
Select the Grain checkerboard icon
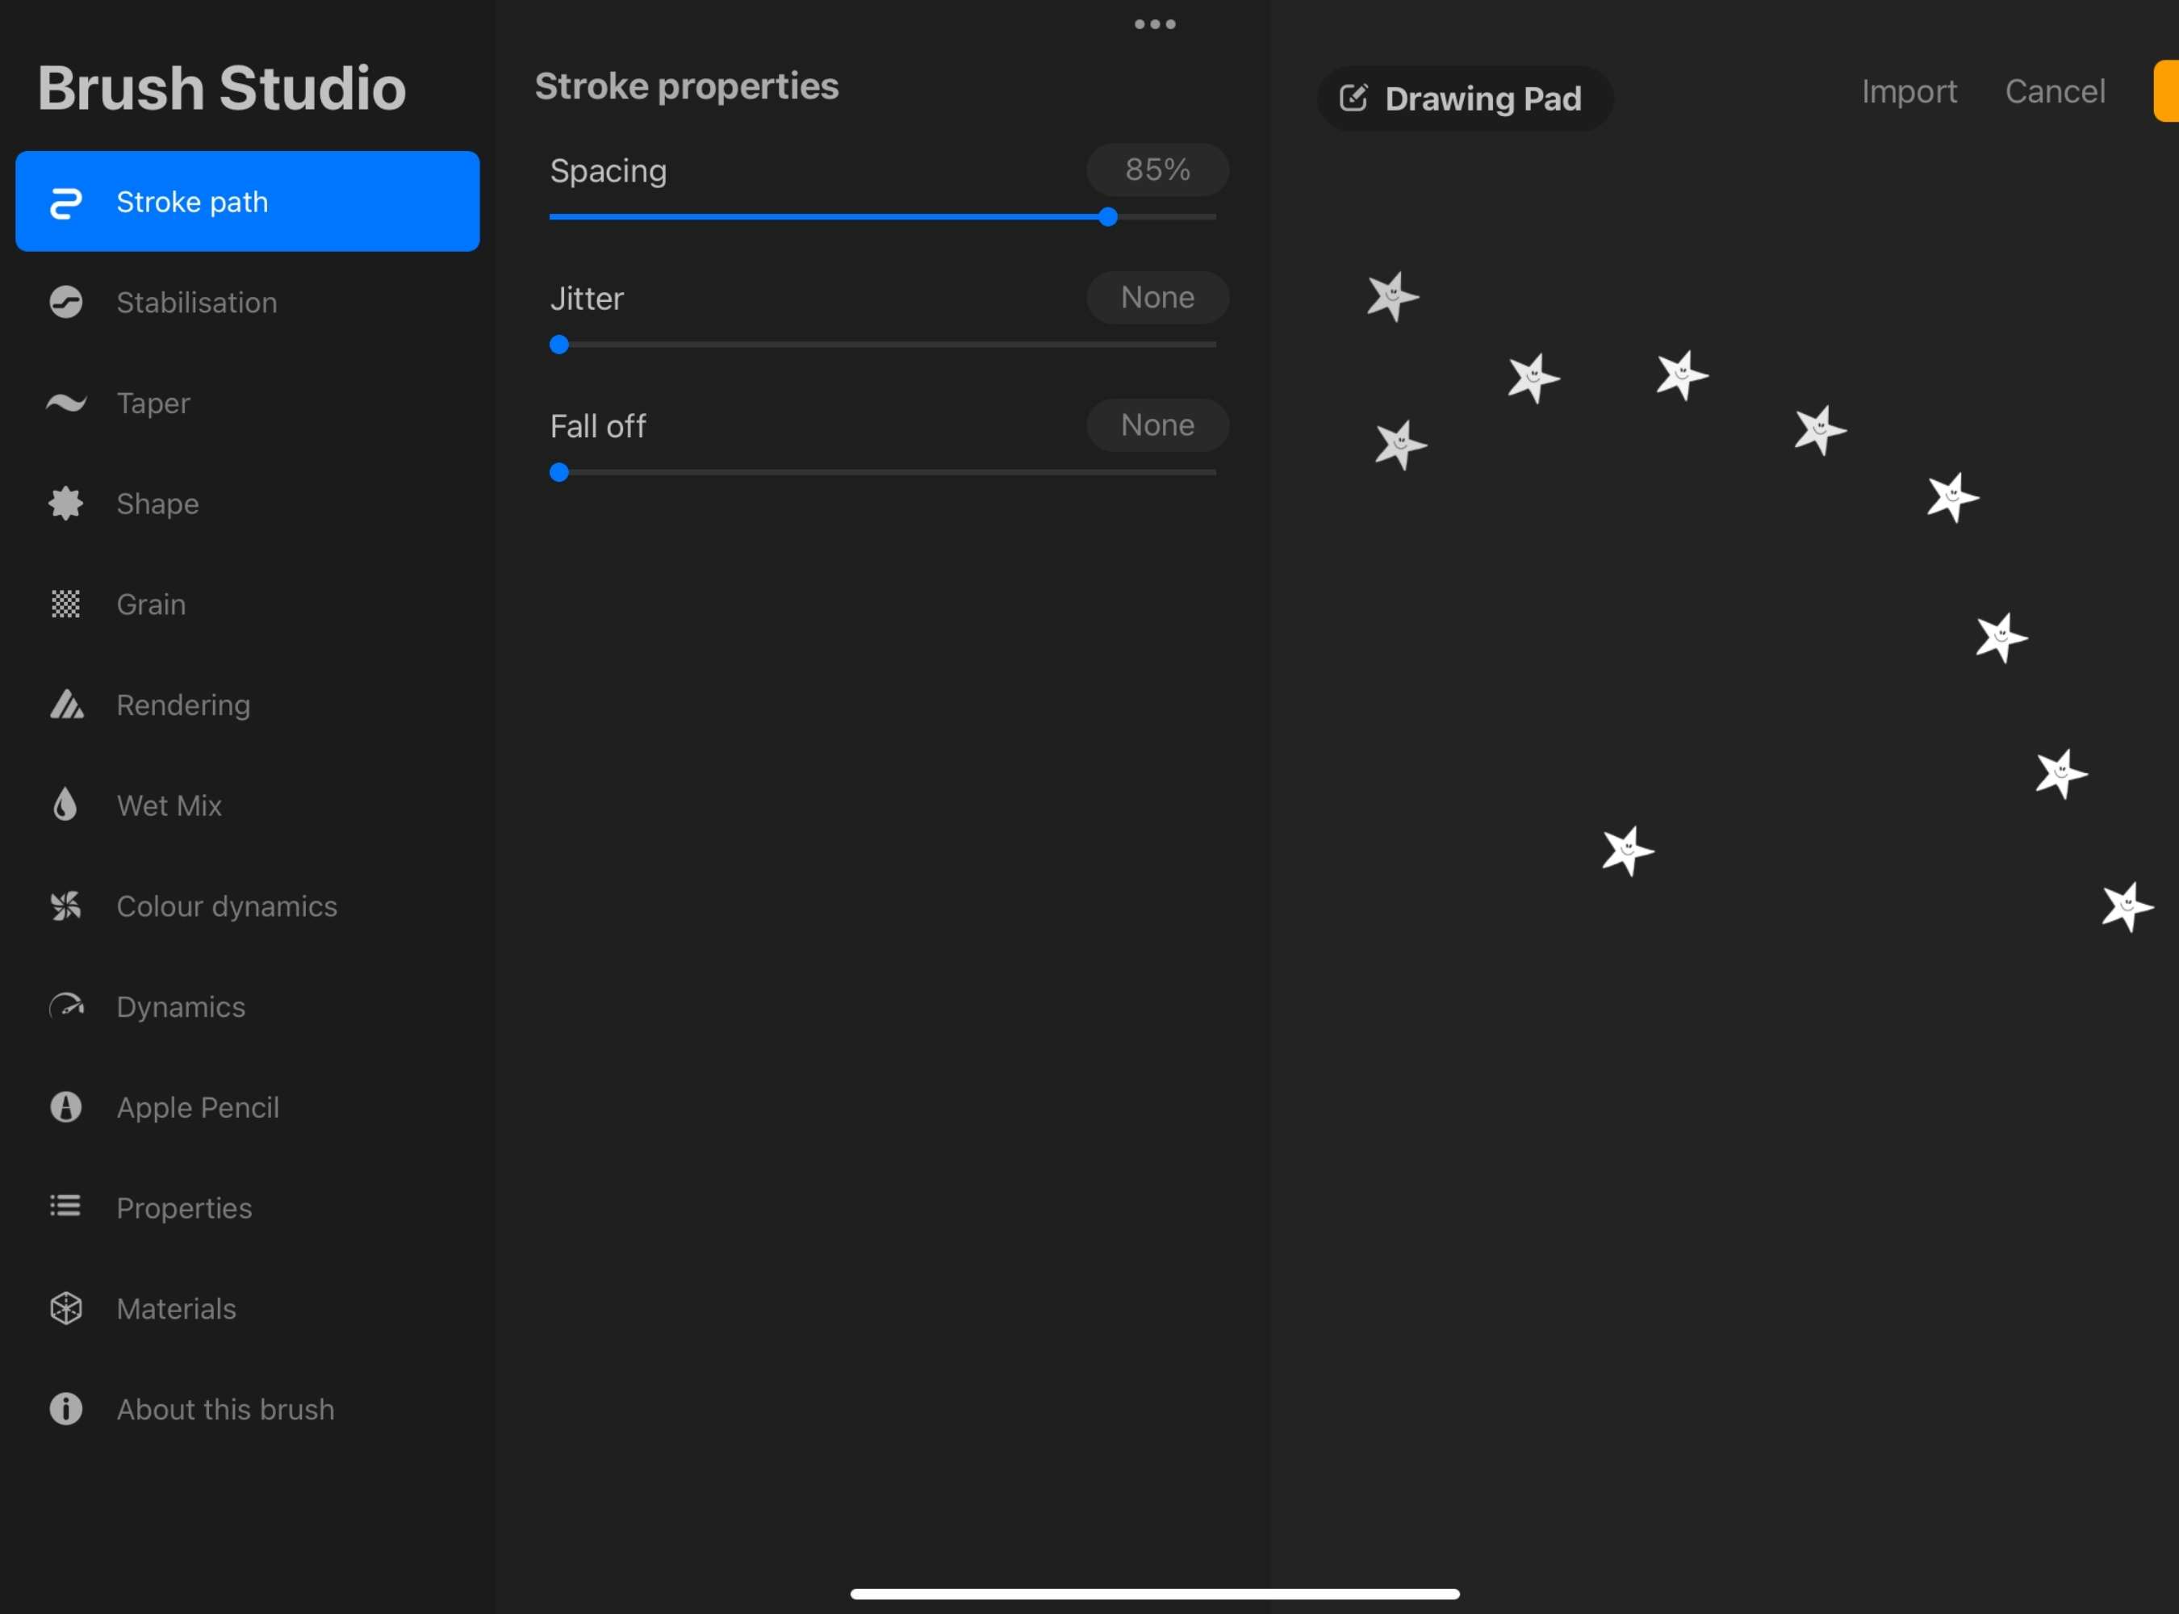65,604
